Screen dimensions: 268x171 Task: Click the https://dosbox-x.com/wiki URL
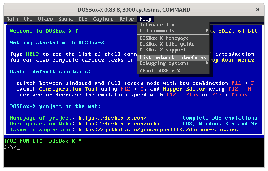click(x=119, y=124)
